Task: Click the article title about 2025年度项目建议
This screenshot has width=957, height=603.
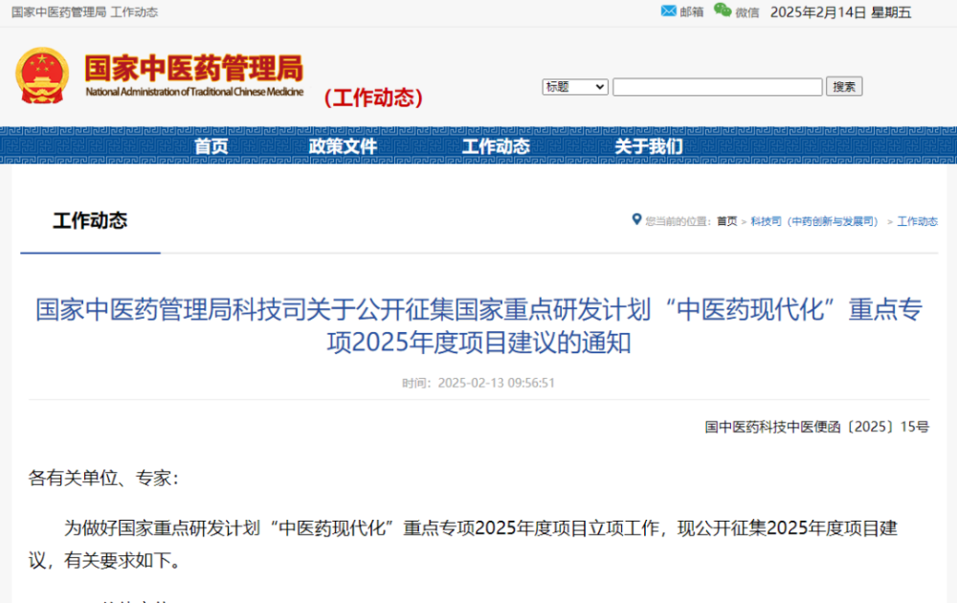Action: pyautogui.click(x=479, y=326)
